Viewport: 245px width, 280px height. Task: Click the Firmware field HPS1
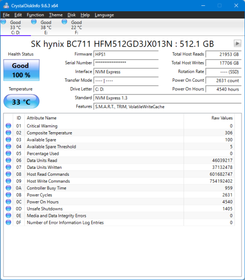click(x=126, y=54)
